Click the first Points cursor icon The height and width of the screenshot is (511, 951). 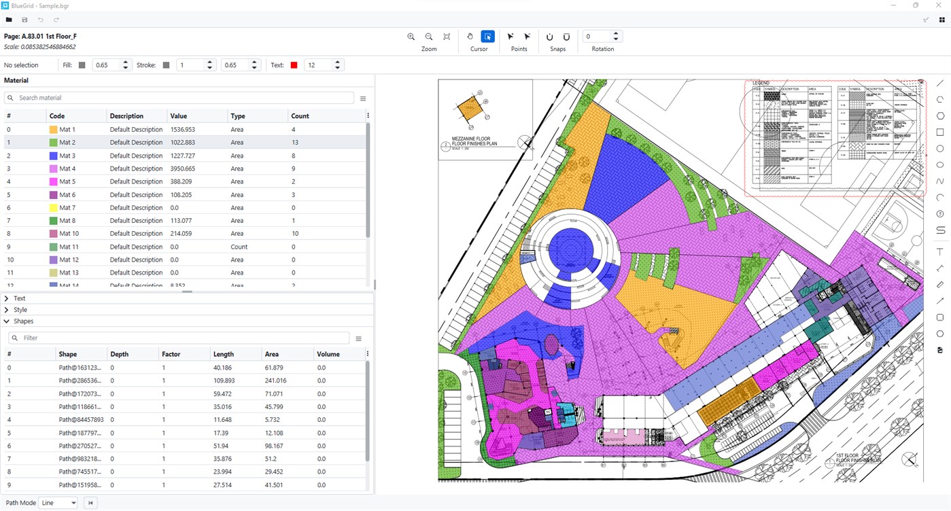click(511, 37)
